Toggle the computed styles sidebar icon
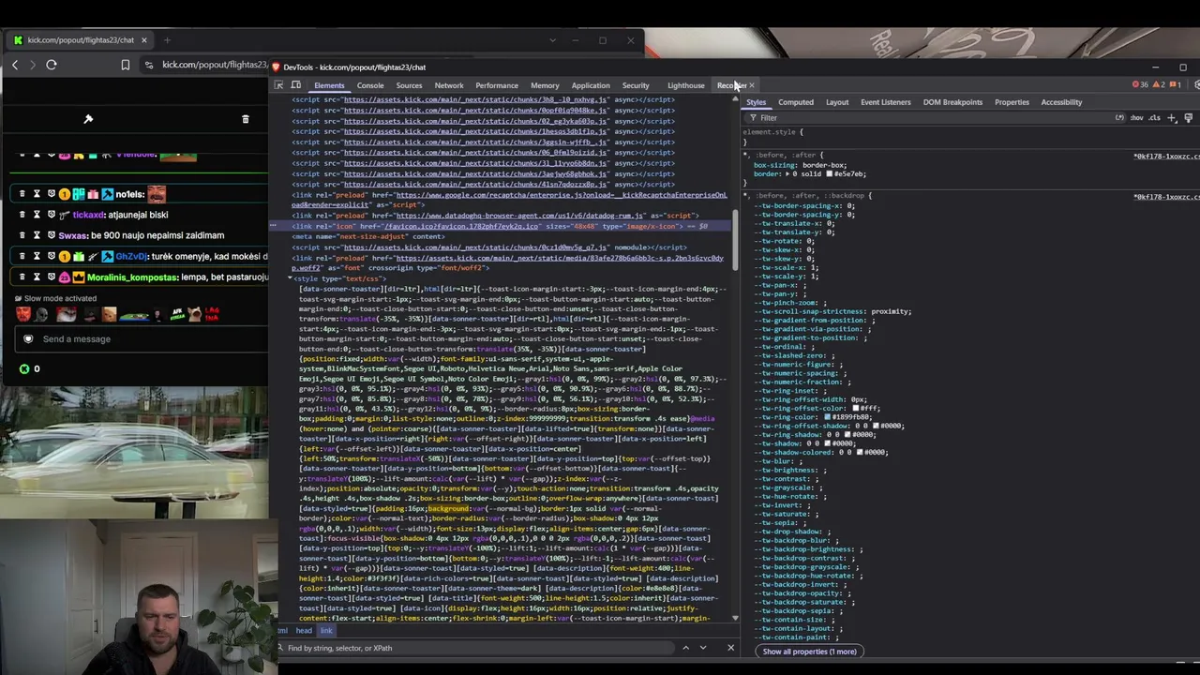The width and height of the screenshot is (1200, 675). point(1188,118)
